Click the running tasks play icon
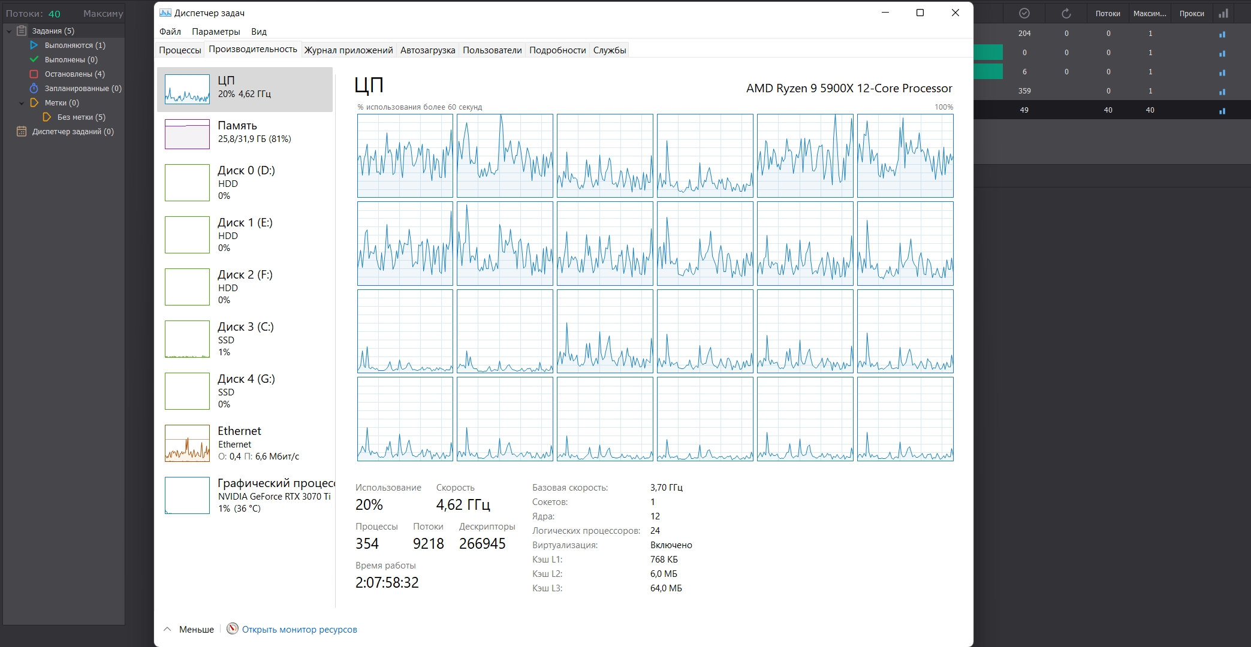The width and height of the screenshot is (1251, 647). (x=34, y=45)
